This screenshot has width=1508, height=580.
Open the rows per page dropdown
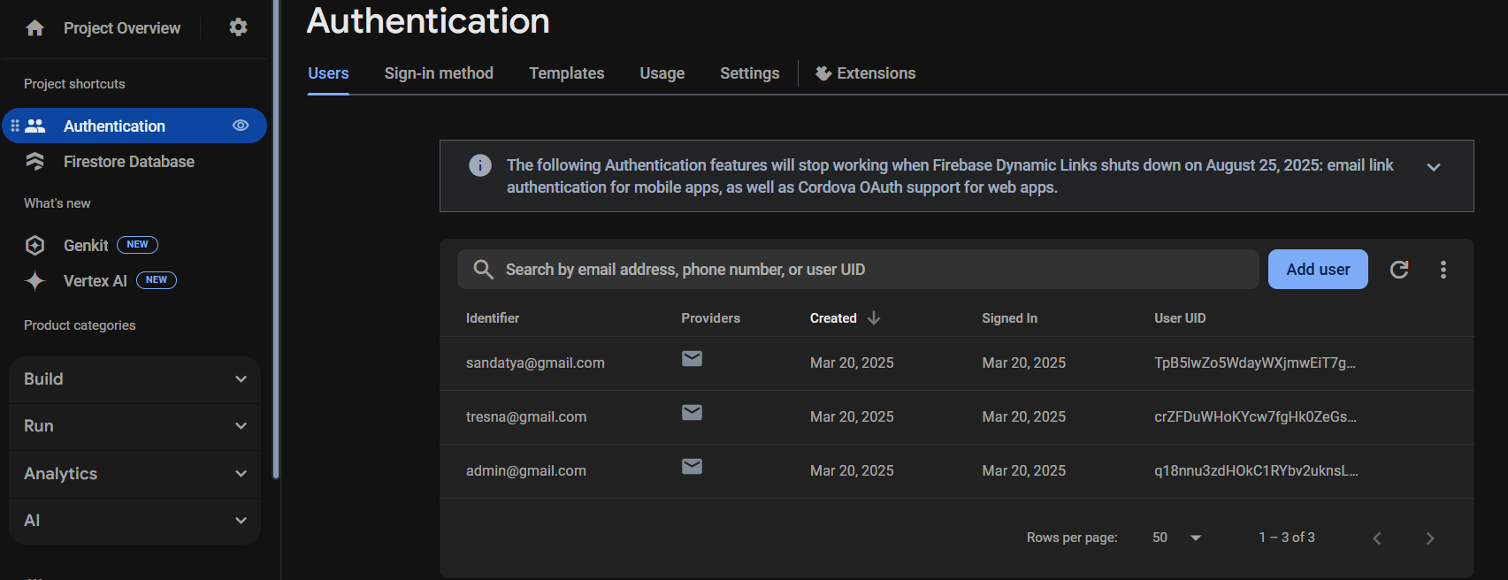pyautogui.click(x=1177, y=538)
